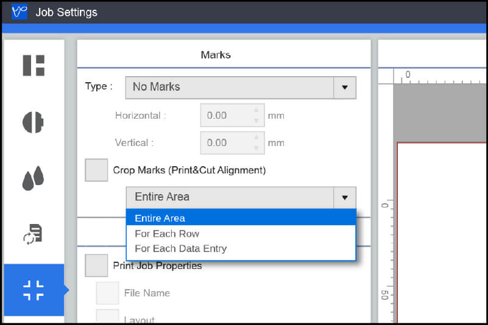This screenshot has width=488, height=325.
Task: Select the Marks crop corners icon
Action: point(34,290)
